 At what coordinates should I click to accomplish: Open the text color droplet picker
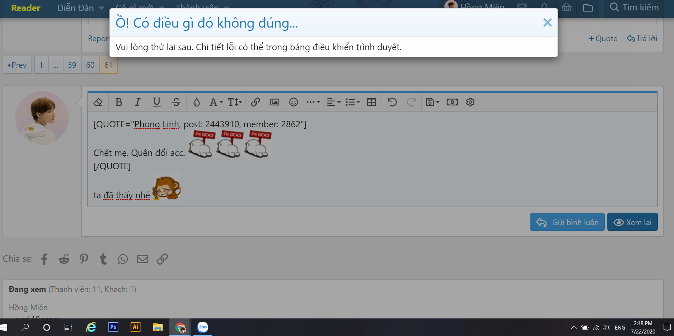coord(196,103)
